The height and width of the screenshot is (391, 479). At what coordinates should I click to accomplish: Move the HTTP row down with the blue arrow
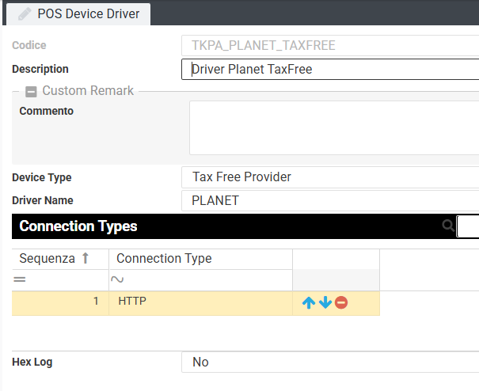[x=325, y=302]
